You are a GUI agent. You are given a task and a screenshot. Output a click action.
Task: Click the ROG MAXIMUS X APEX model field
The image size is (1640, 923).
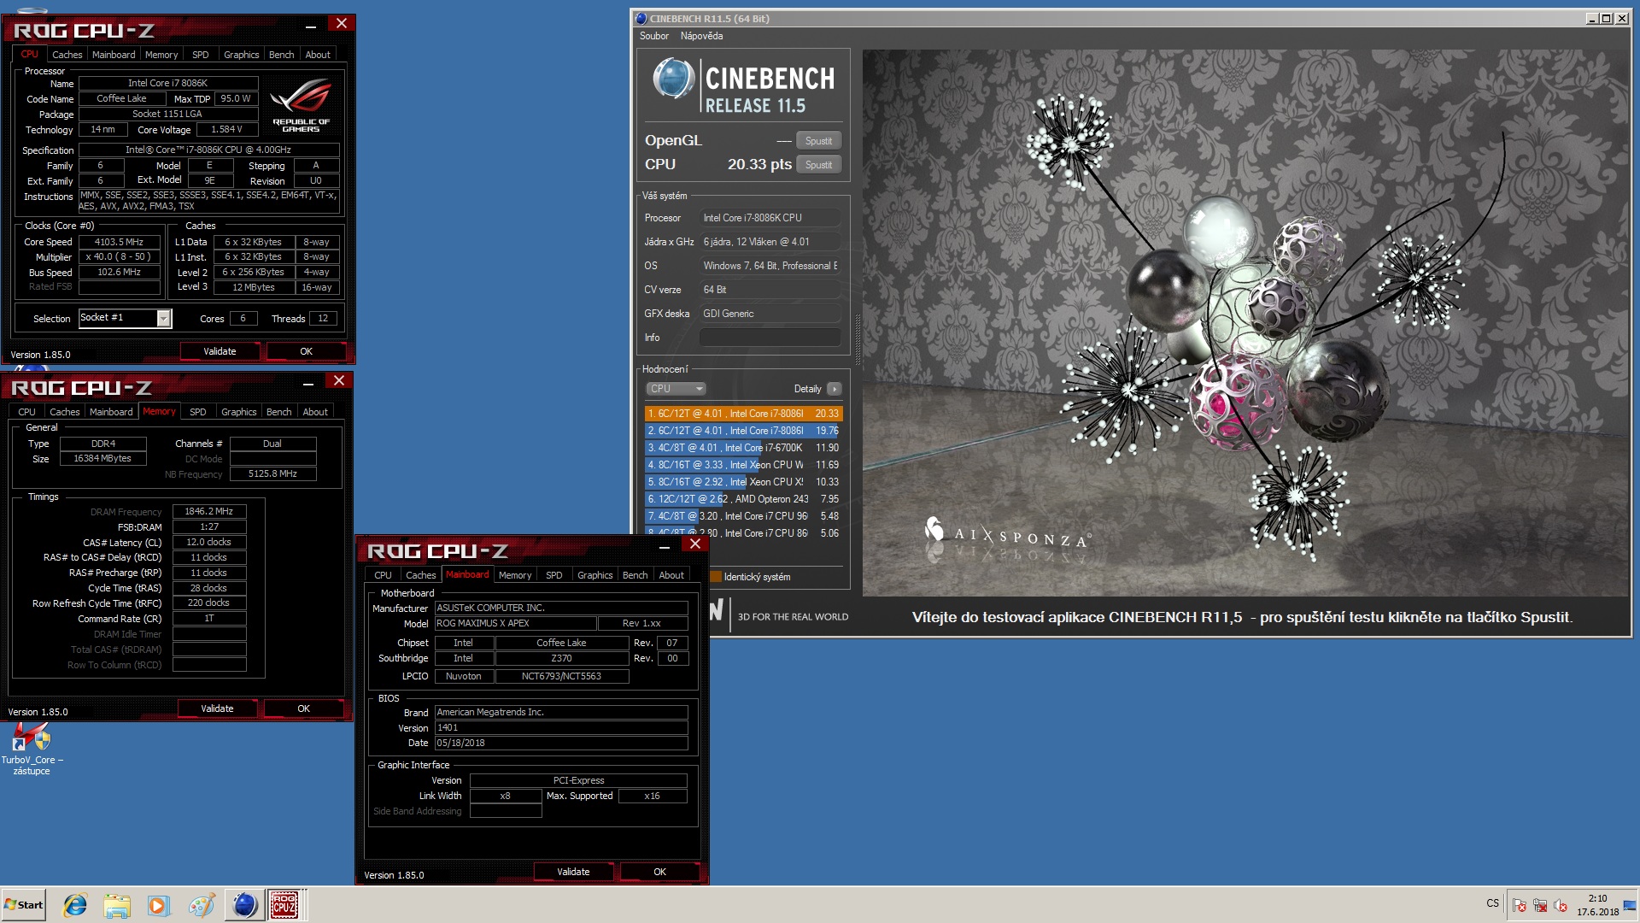[x=516, y=623]
